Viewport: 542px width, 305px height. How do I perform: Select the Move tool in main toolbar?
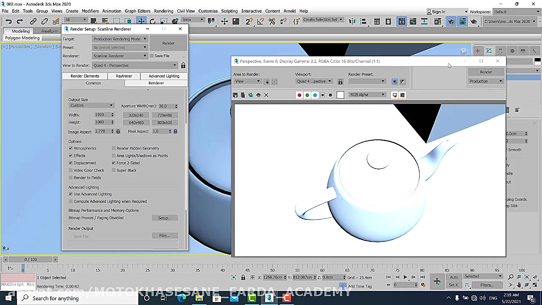(x=141, y=21)
